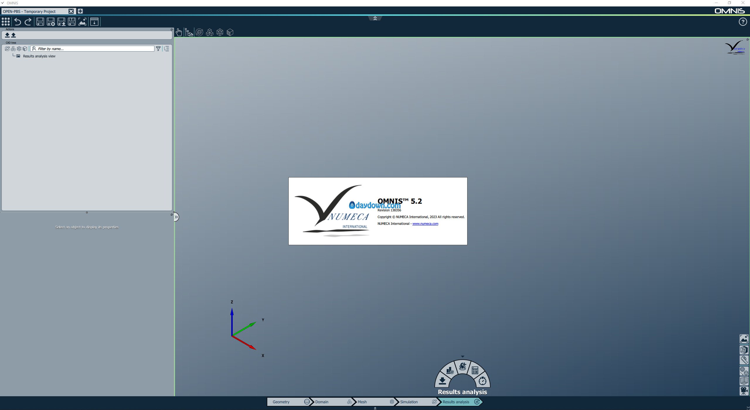Collapse the Results analysis radial menu arrow

click(462, 357)
